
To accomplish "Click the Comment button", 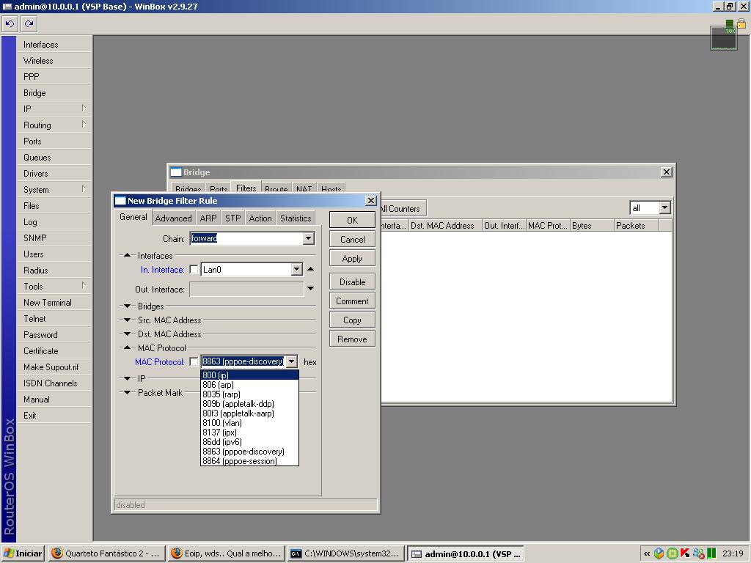I will pos(352,301).
